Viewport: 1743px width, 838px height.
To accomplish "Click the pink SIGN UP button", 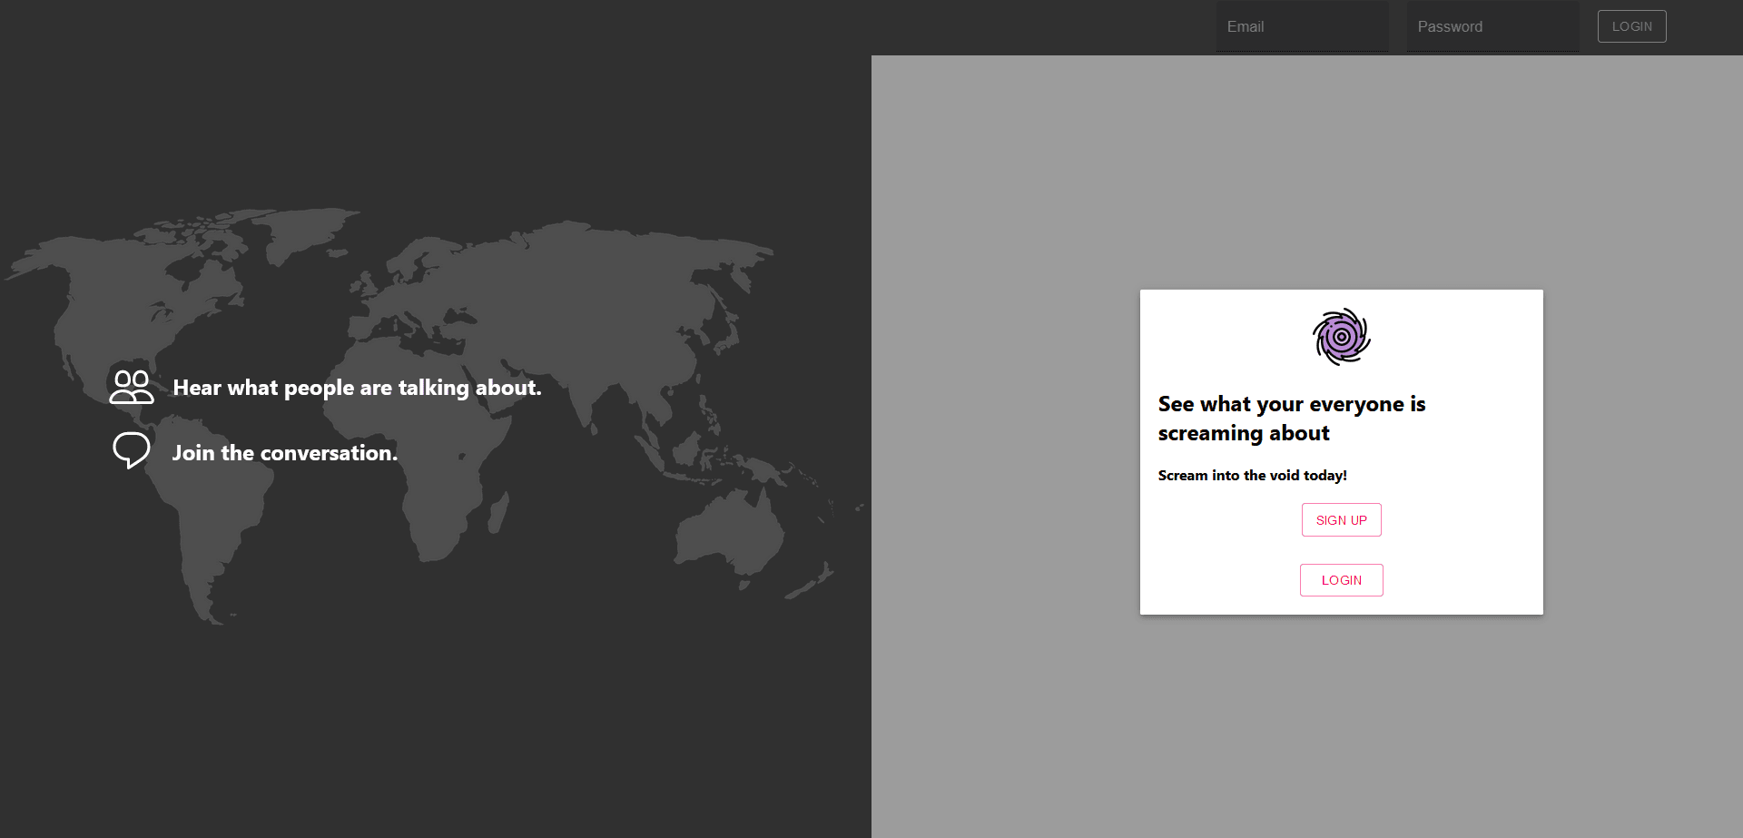I will point(1341,520).
